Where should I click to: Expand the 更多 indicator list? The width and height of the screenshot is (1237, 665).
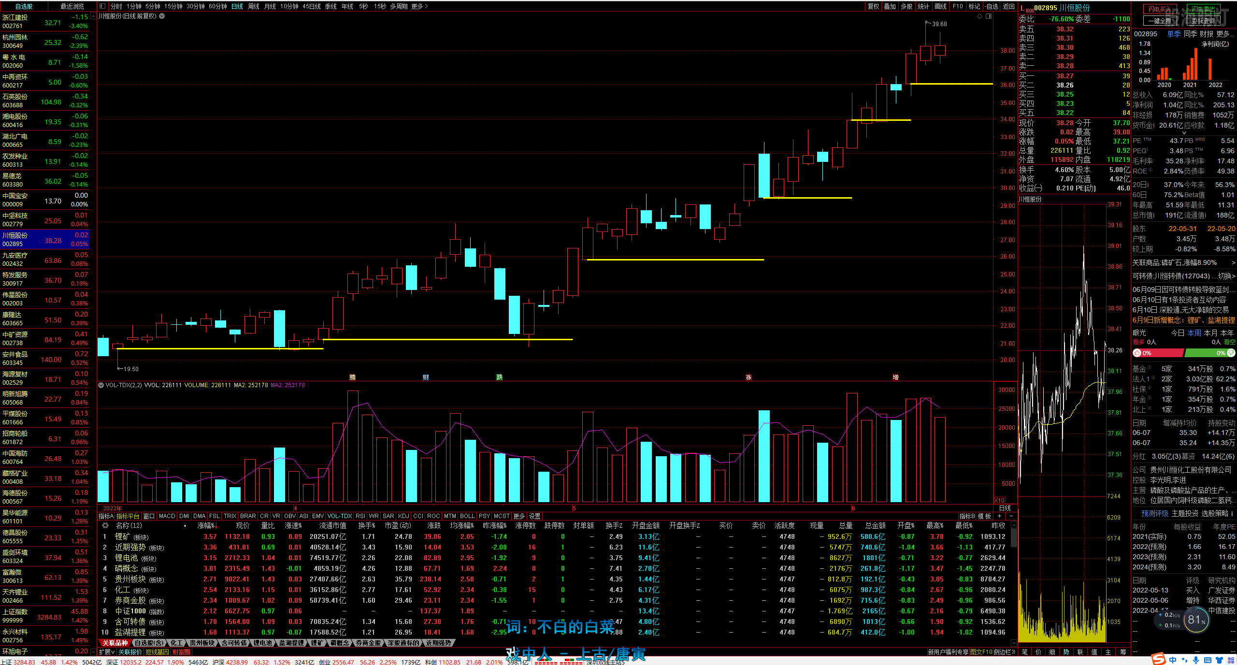click(x=519, y=516)
